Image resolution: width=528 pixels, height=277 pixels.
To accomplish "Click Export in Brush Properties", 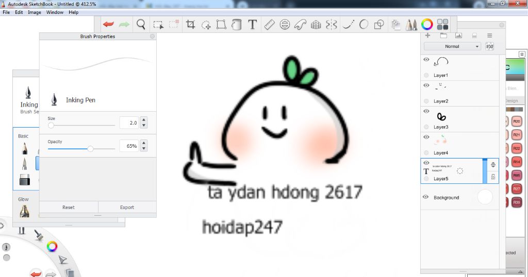I will click(x=127, y=207).
